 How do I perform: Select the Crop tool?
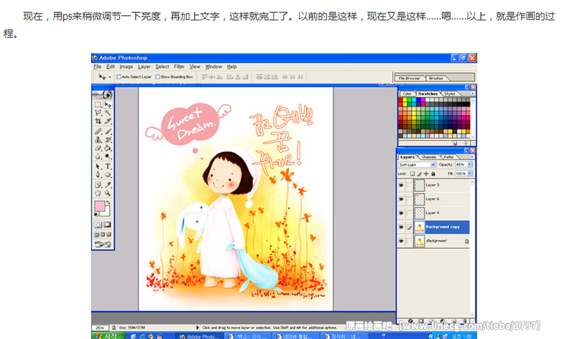coord(99,121)
